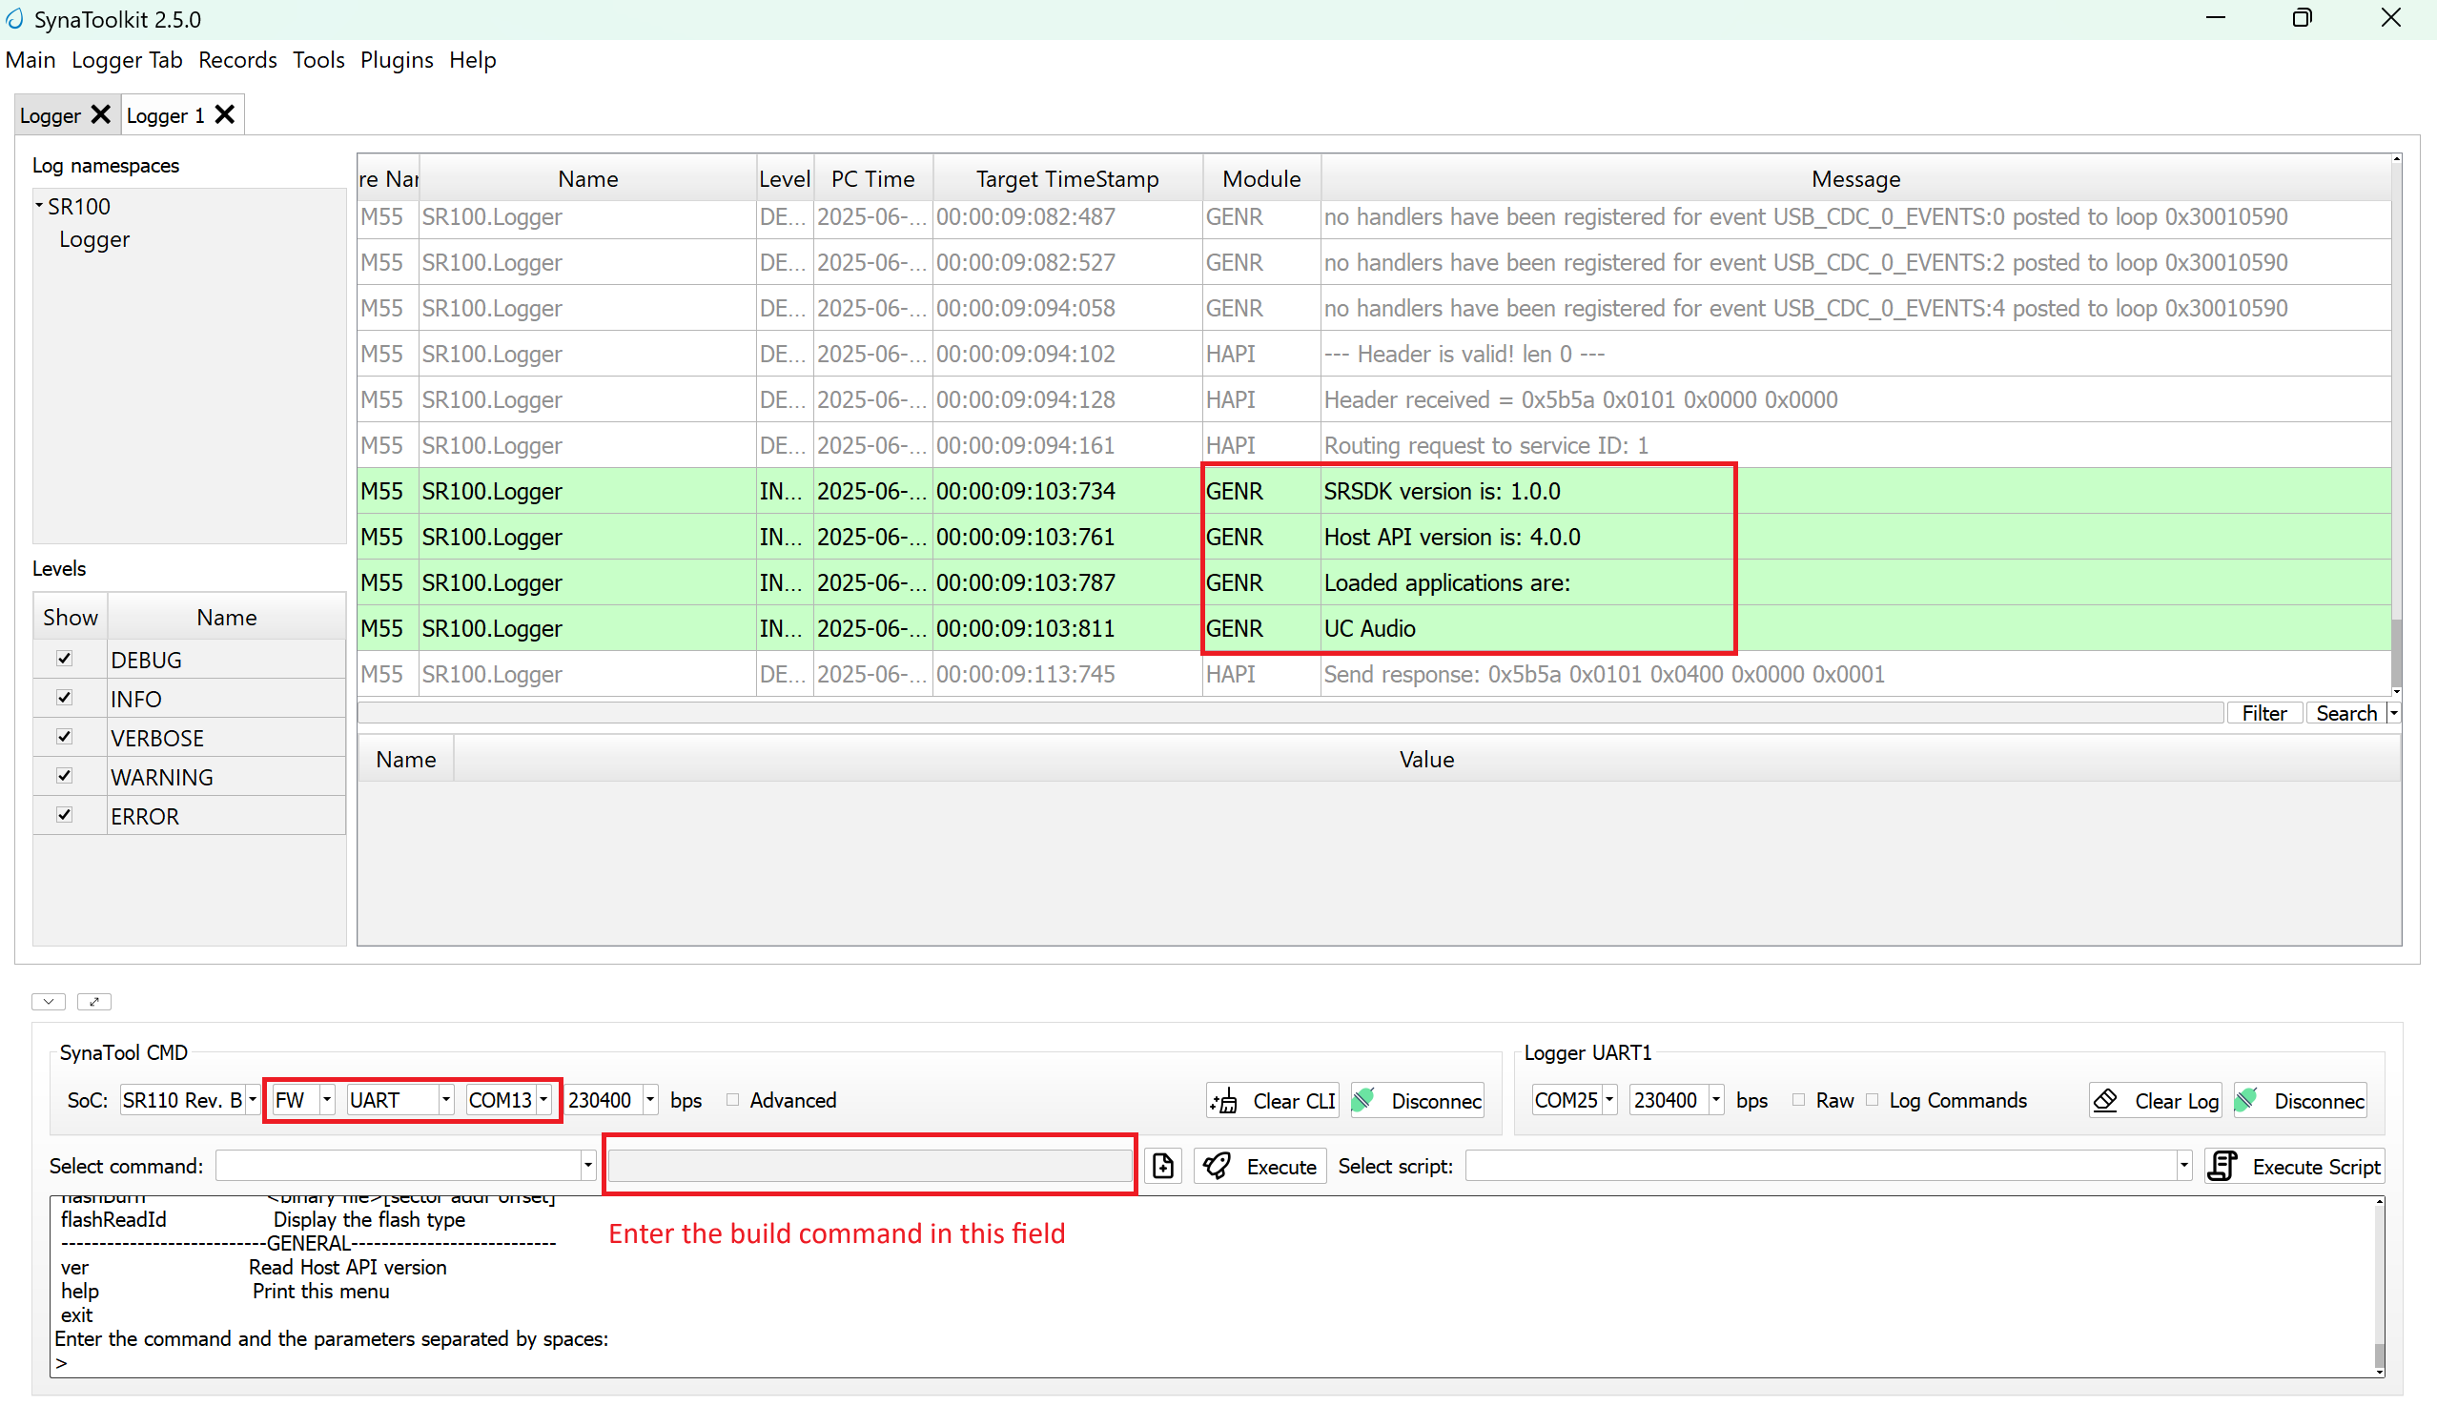Enable the Log Commands checkbox

pyautogui.click(x=1873, y=1099)
